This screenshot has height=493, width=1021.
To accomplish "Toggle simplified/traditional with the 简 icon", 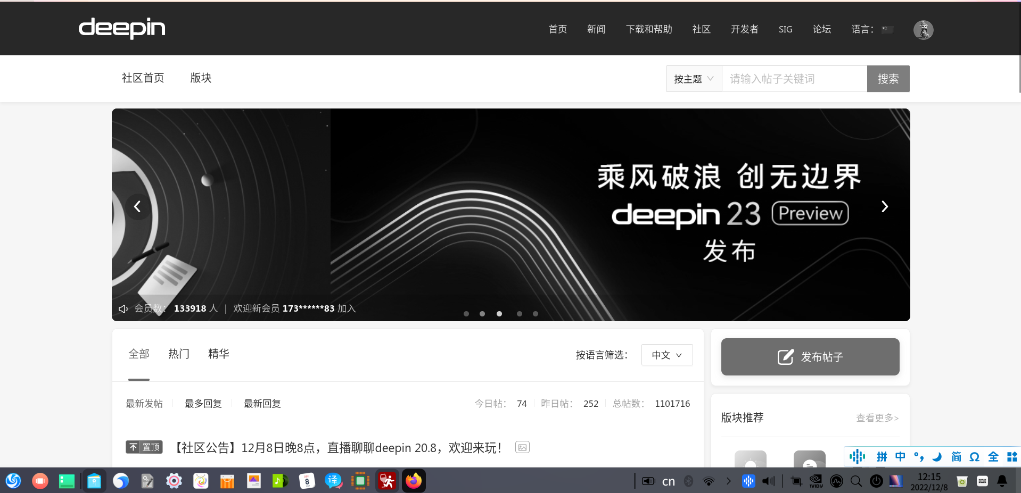I will 956,456.
